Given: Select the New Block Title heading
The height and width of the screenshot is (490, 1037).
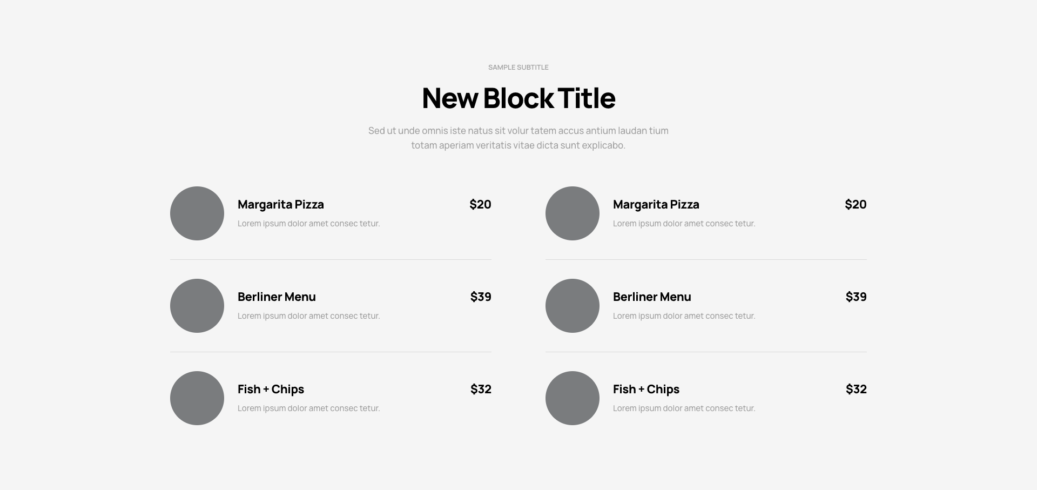Looking at the screenshot, I should point(518,98).
